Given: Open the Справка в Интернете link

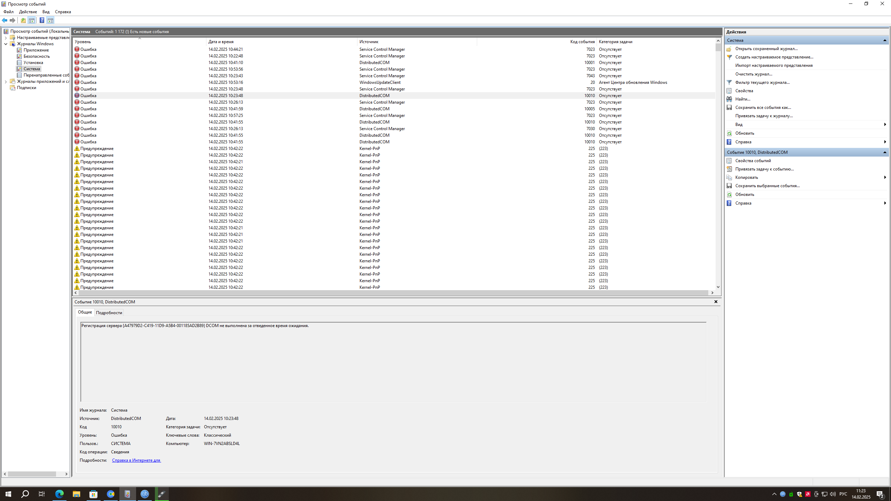Looking at the screenshot, I should click(136, 460).
